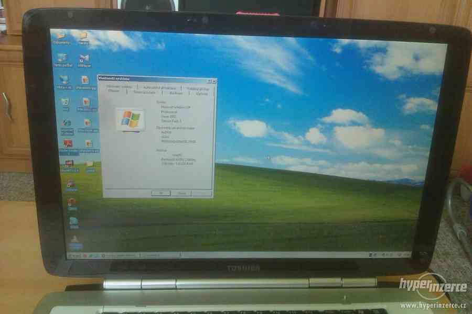Select the lowest desktop icon above Start
Viewport: 472px width, 314px height.
click(x=75, y=243)
